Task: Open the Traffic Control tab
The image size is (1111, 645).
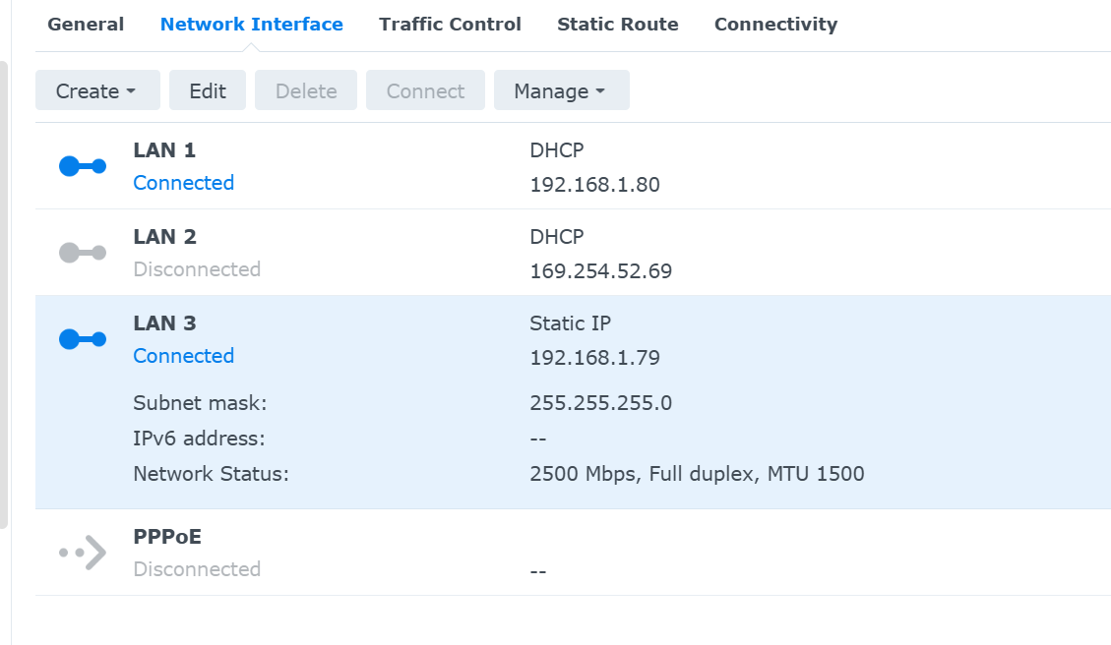Action: click(x=450, y=25)
